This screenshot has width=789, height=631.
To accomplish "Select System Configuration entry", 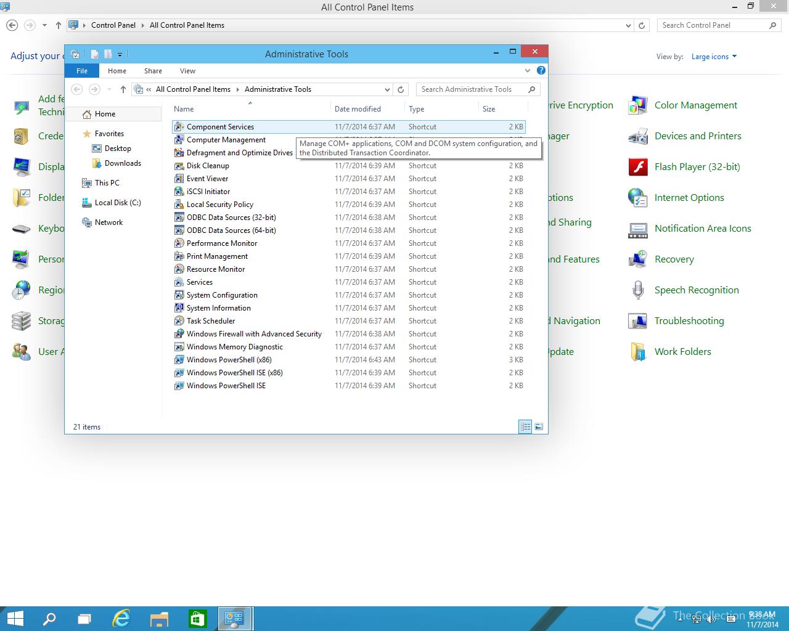I will coord(349,295).
